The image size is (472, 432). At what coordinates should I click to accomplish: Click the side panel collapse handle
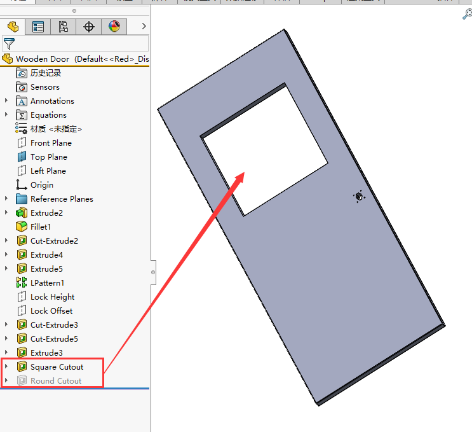pyautogui.click(x=152, y=272)
